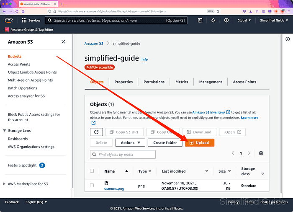Click the Create folder button
The height and width of the screenshot is (212, 293).
click(165, 143)
